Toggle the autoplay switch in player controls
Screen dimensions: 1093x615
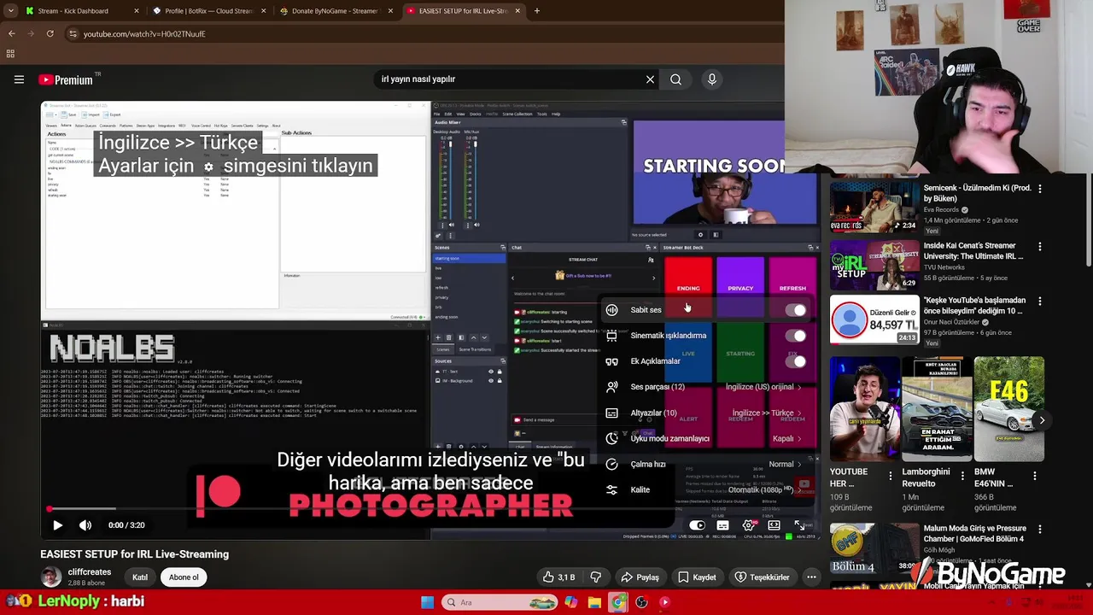(698, 525)
